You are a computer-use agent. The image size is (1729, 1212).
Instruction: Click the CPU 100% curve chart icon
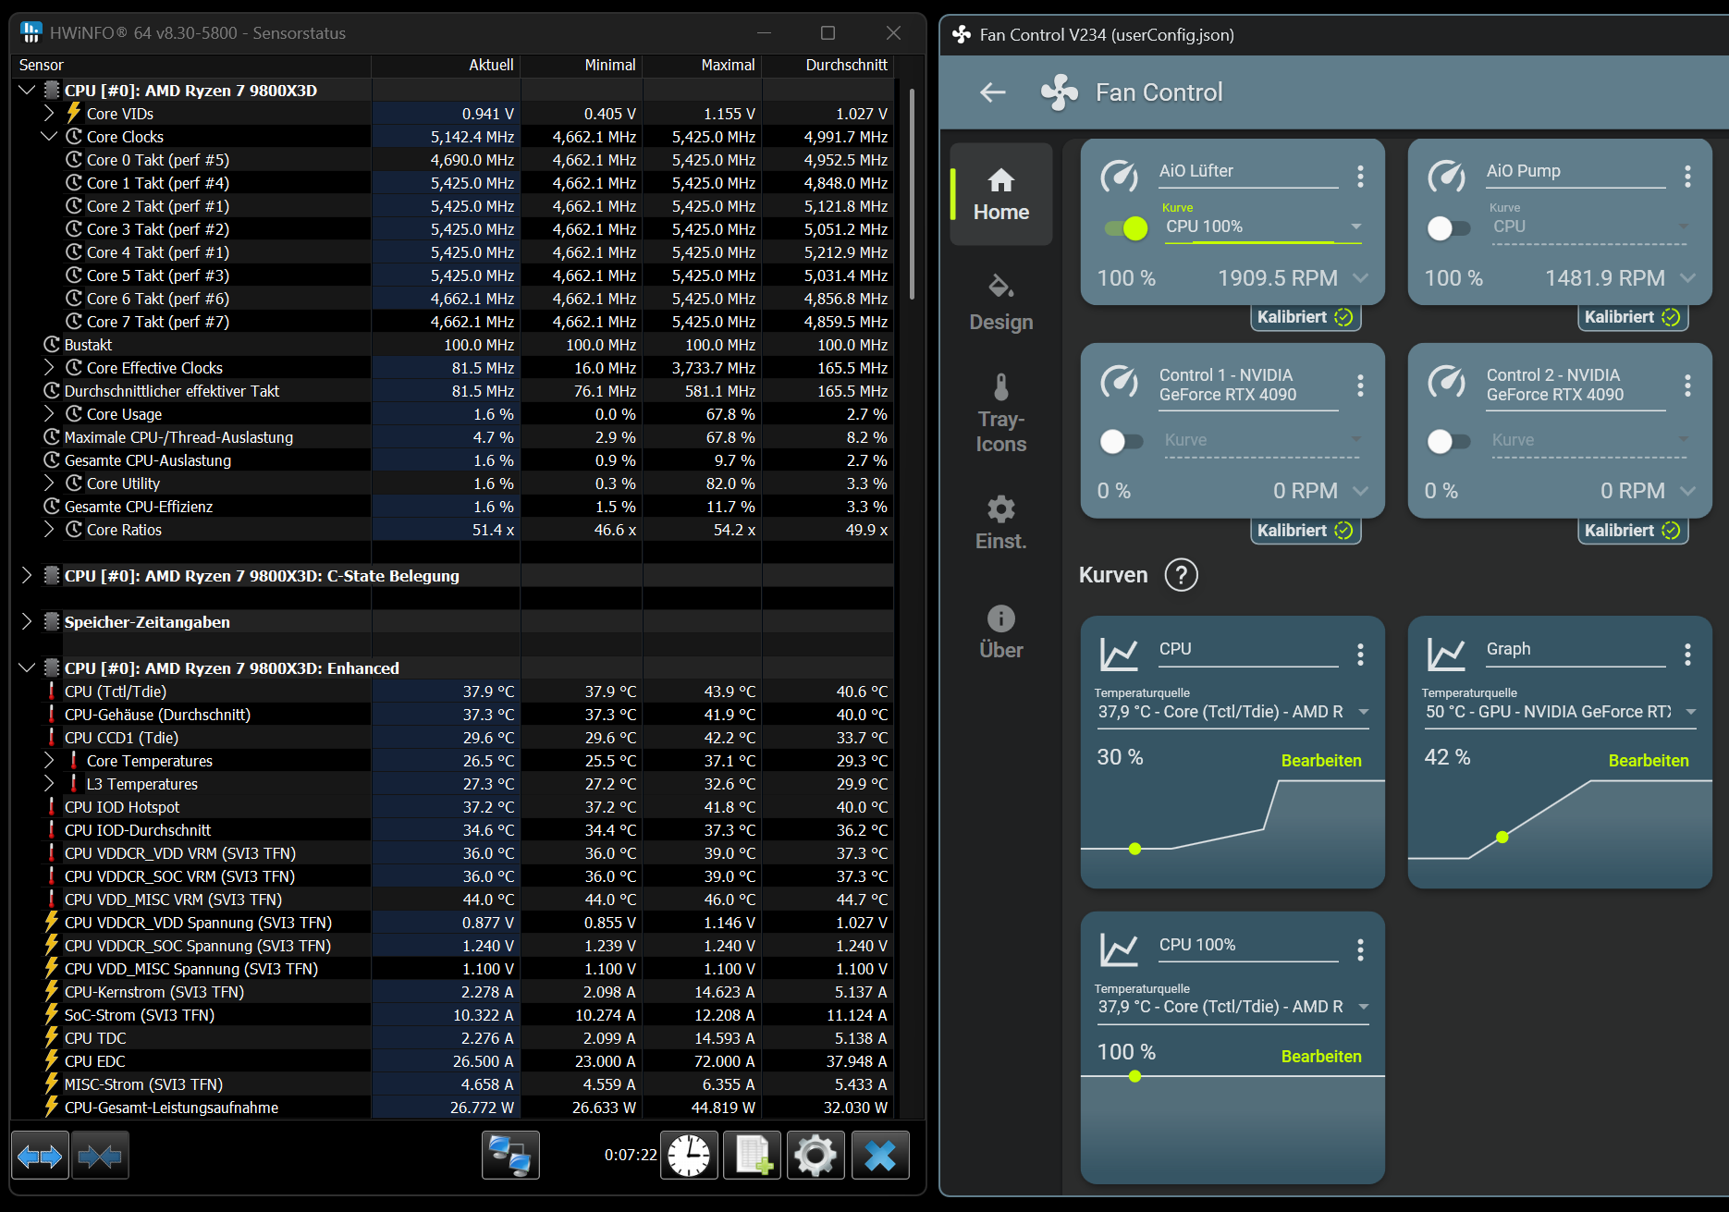(1120, 949)
